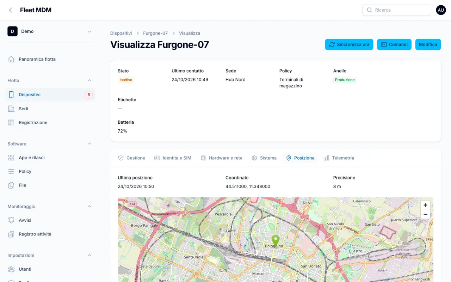Click the shield icon on Gestione tab
Screen dimensions: 451x282
pyautogui.click(x=121, y=158)
